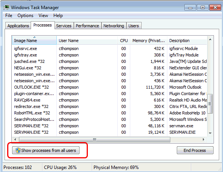Sort by CPU column header

[x=124, y=41]
